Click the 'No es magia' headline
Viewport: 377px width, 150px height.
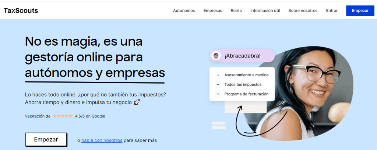pos(95,57)
